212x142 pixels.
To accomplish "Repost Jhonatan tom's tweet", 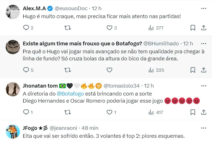I will 67,112.
